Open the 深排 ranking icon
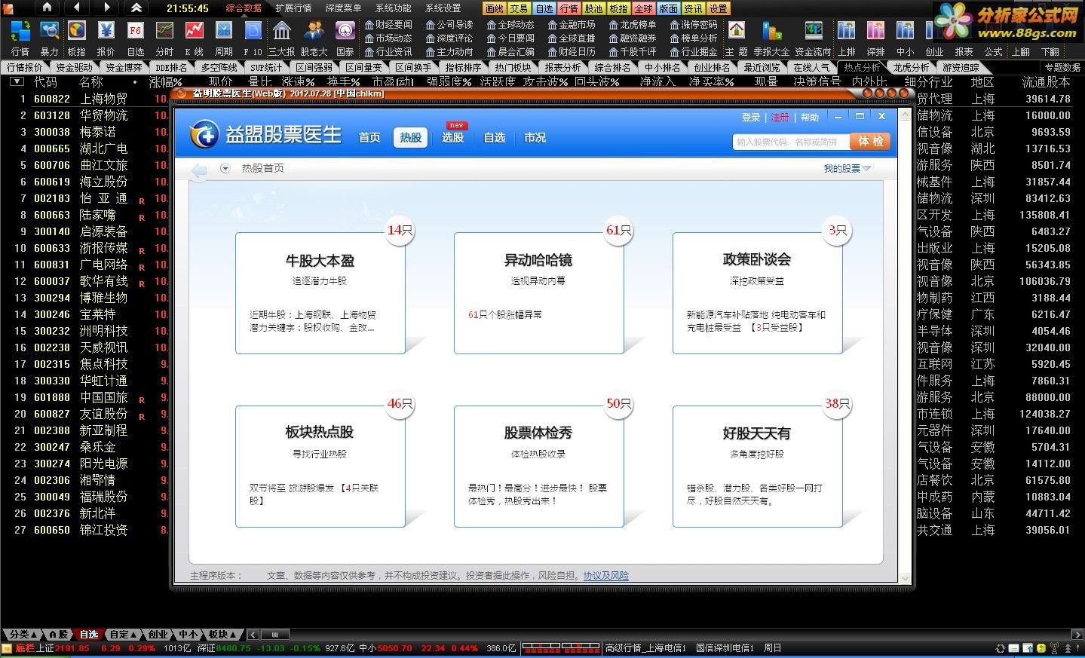The image size is (1085, 658). click(875, 31)
